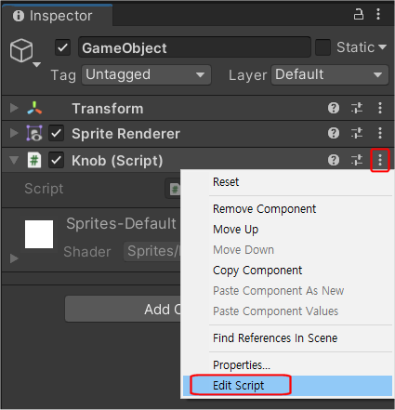Viewport: 395px width, 410px height.
Task: Open Knob script help reference
Action: point(334,160)
